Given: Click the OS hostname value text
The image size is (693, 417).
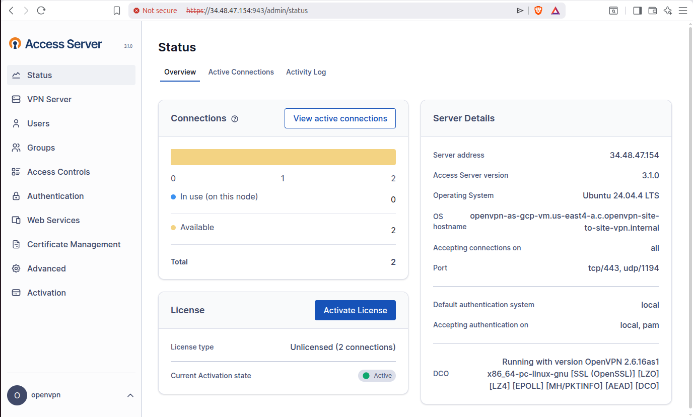Looking at the screenshot, I should click(564, 222).
